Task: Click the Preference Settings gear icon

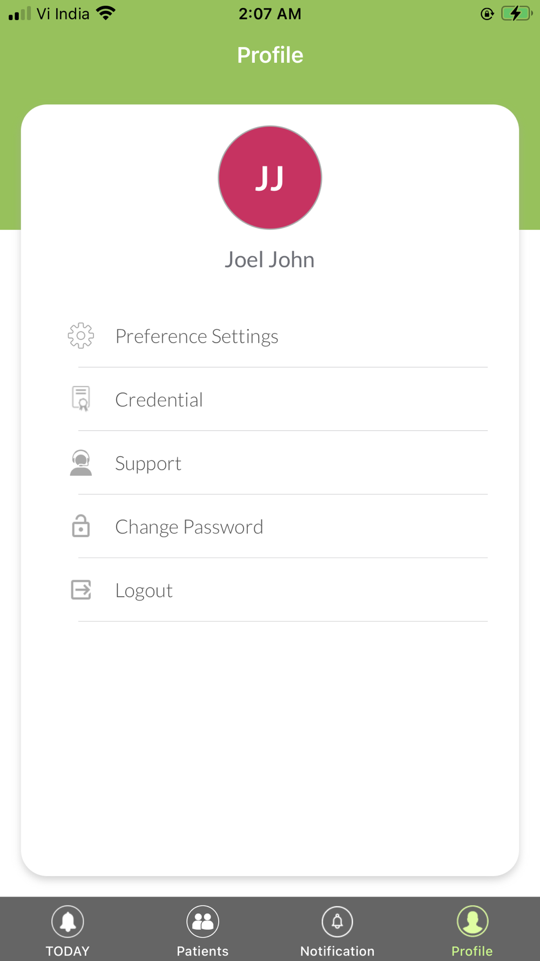Action: [x=81, y=336]
